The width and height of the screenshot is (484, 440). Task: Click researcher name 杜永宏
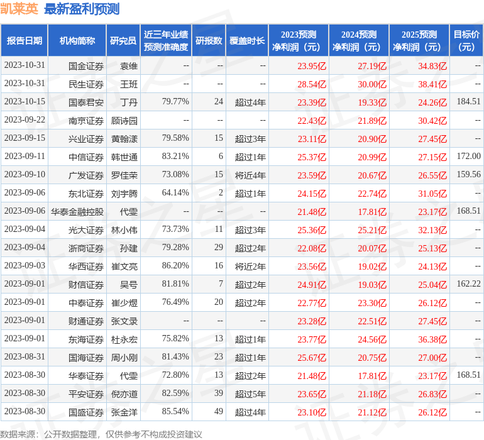tap(124, 339)
